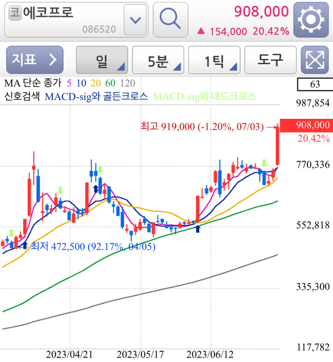
Task: Click the 770,336 axis value
Action: click(313, 165)
